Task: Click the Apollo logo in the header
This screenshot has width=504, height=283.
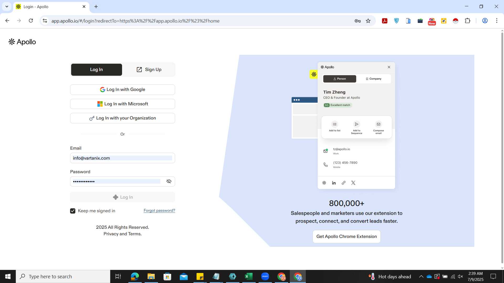Action: pos(22,42)
